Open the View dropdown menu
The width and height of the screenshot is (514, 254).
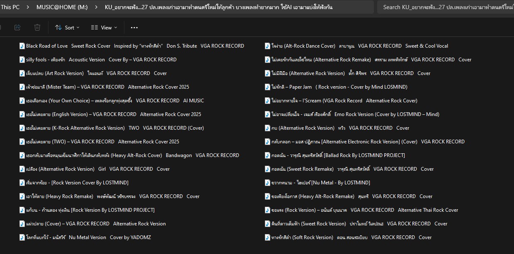(104, 27)
